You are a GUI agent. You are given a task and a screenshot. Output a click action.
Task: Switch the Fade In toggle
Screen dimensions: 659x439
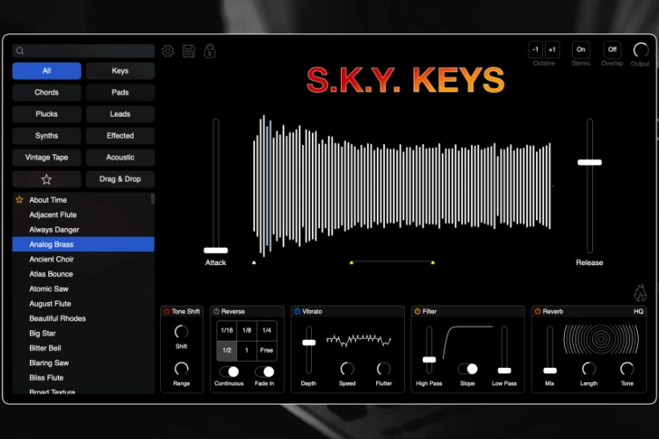coord(264,371)
